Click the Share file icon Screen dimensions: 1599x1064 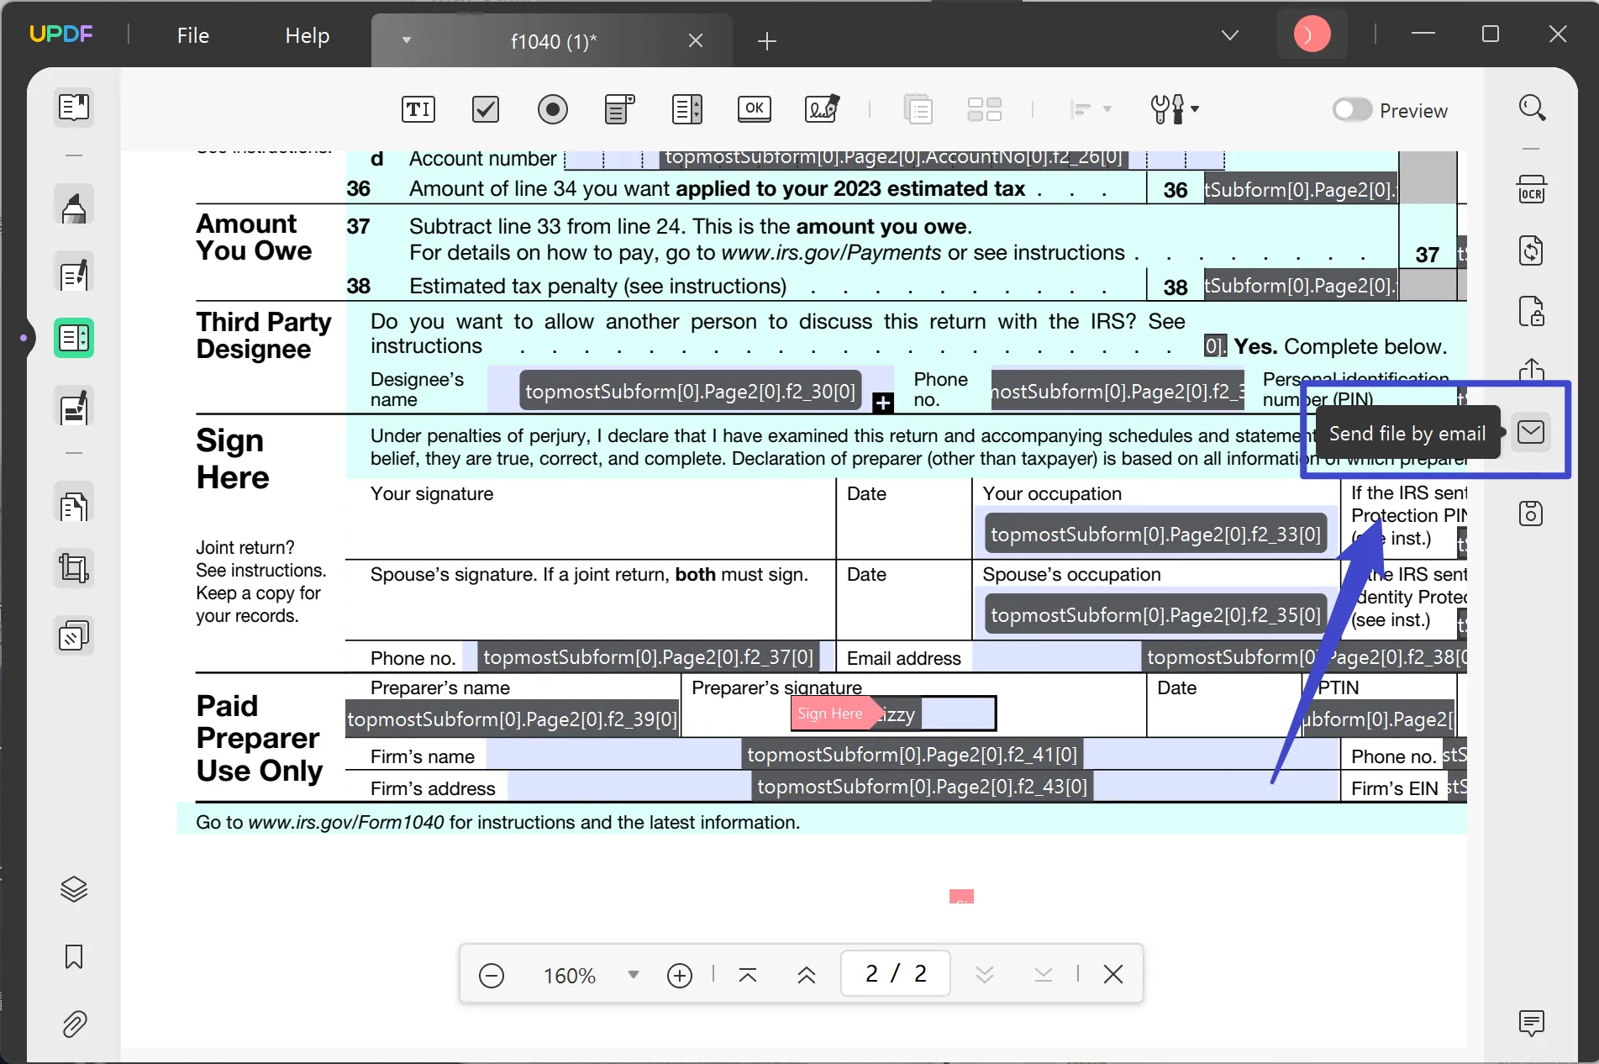1532,370
